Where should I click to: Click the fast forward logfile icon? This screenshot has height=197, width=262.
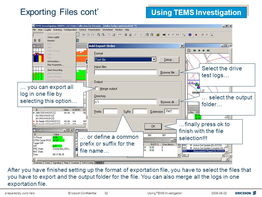[178, 35]
